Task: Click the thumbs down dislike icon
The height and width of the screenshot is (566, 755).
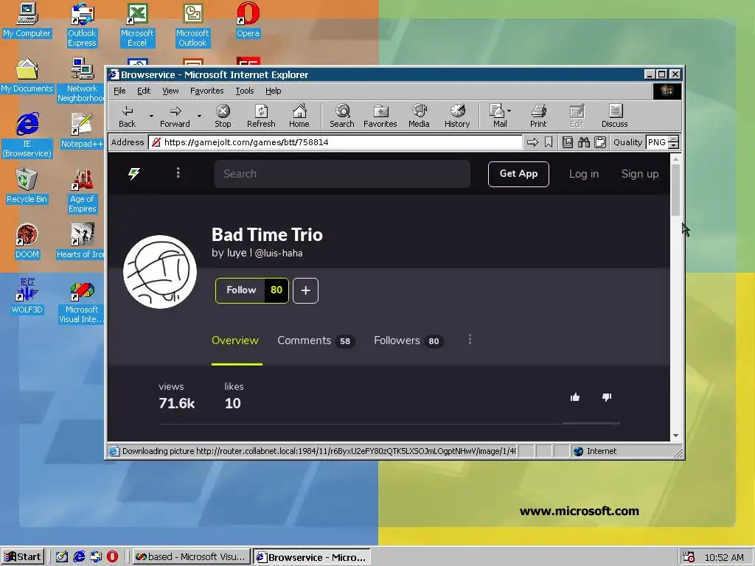Action: tap(607, 397)
